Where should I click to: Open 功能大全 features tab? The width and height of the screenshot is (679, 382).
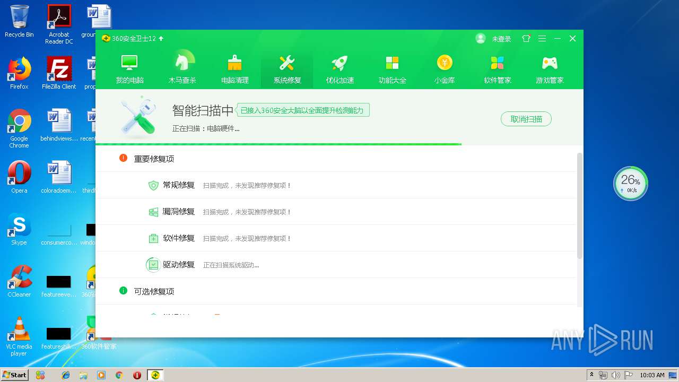coord(392,69)
